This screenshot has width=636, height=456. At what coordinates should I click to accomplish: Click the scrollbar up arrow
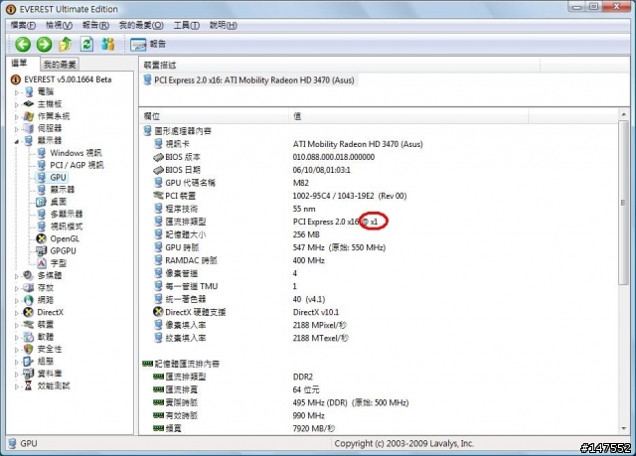tap(624, 115)
